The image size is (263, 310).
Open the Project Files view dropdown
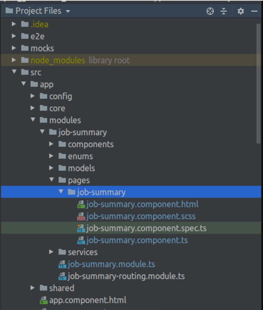point(68,11)
